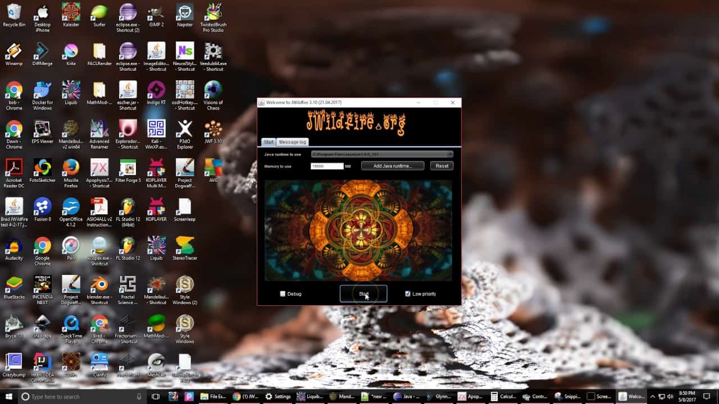Image resolution: width=719 pixels, height=404 pixels.
Task: Select the TwistedBrush Pro Studio icon
Action: click(213, 17)
